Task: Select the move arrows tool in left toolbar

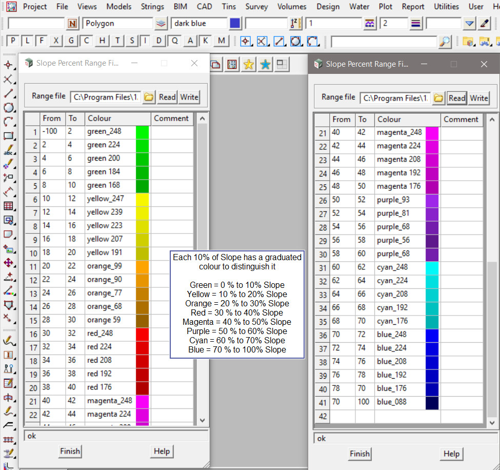Action: pos(8,263)
